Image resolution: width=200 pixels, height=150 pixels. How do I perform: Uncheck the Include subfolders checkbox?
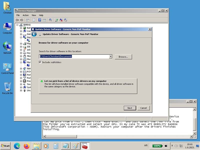[40, 62]
